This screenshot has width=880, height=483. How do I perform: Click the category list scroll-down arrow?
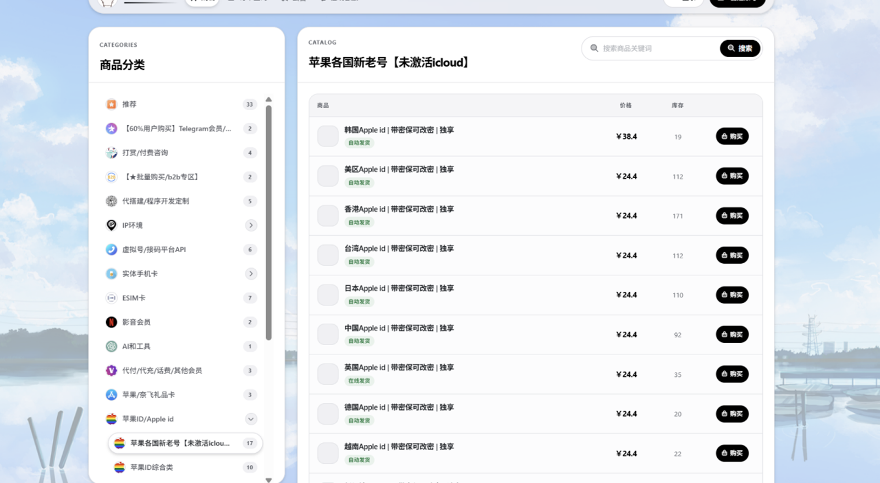click(268, 480)
